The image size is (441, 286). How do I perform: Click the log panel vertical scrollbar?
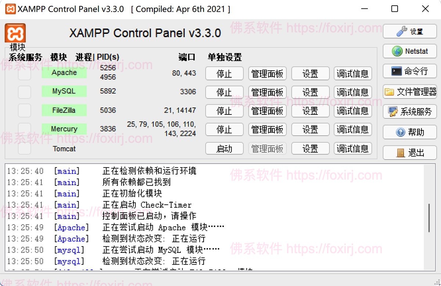pyautogui.click(x=429, y=218)
